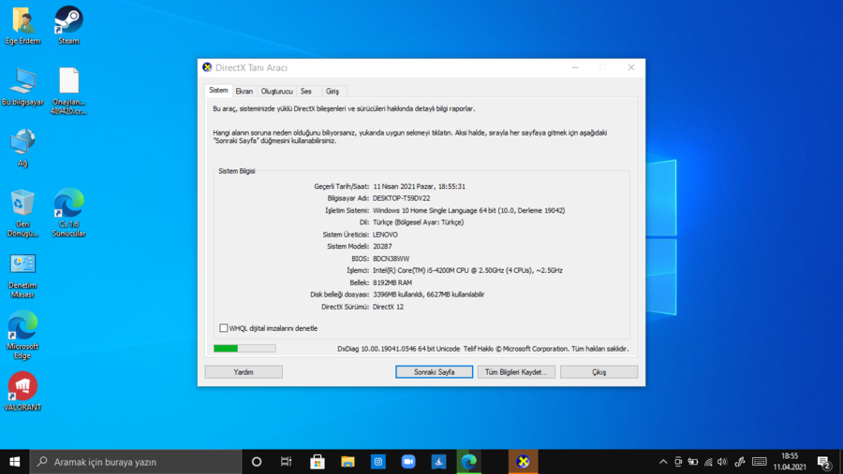Click the Sonraki Sayfa button

tap(434, 372)
